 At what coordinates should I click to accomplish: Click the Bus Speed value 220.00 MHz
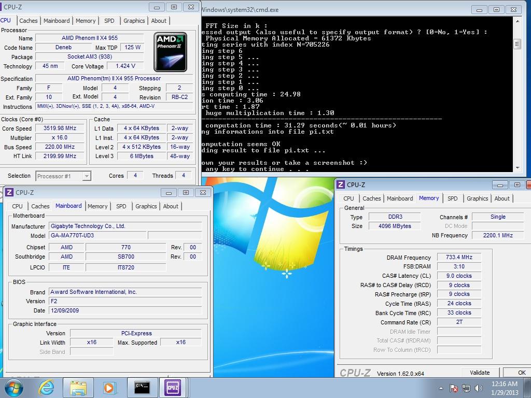[x=60, y=147]
